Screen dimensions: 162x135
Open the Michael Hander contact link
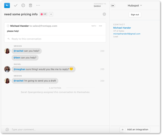click(122, 28)
